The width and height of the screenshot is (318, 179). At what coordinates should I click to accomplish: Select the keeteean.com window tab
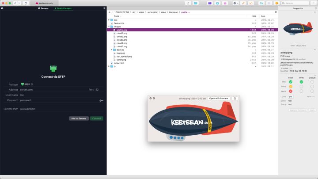click(44, 3)
